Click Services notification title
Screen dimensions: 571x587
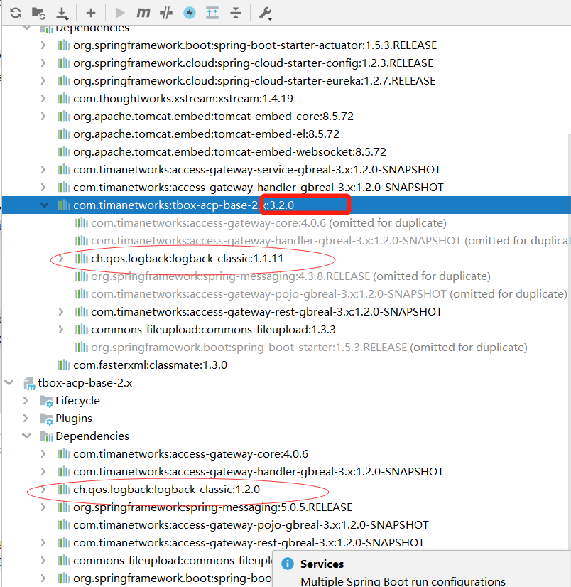coord(322,564)
